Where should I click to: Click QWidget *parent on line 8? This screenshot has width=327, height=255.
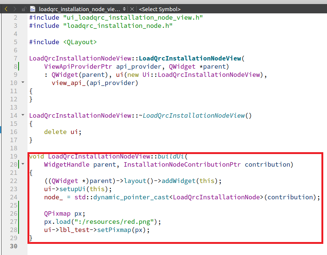click(x=197, y=66)
